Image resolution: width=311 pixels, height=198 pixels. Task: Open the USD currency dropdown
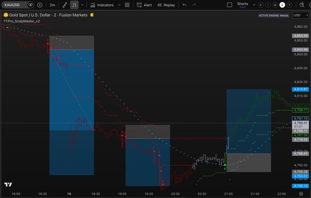pos(301,15)
